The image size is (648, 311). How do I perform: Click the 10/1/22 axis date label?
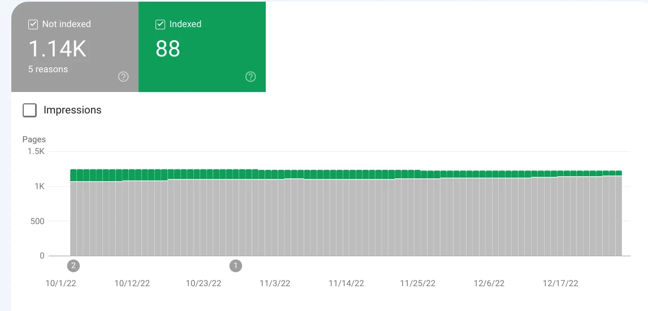pos(61,283)
